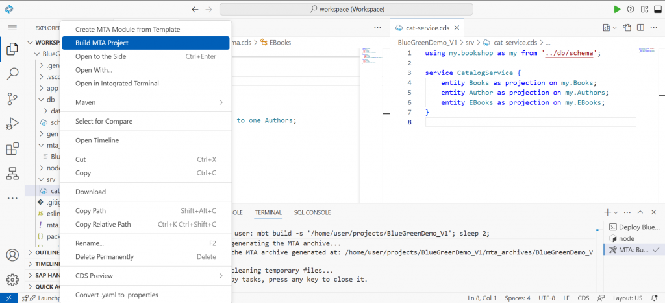Choose Delete Permanently from the context menu
The width and height of the screenshot is (665, 303).
(145, 256)
